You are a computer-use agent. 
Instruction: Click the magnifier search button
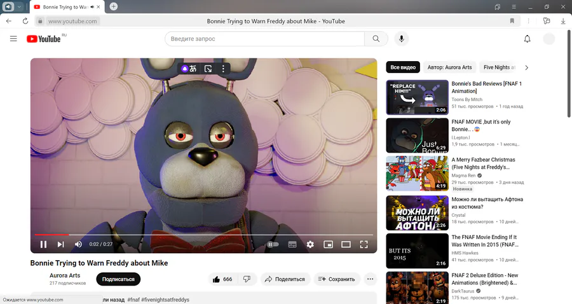click(376, 39)
